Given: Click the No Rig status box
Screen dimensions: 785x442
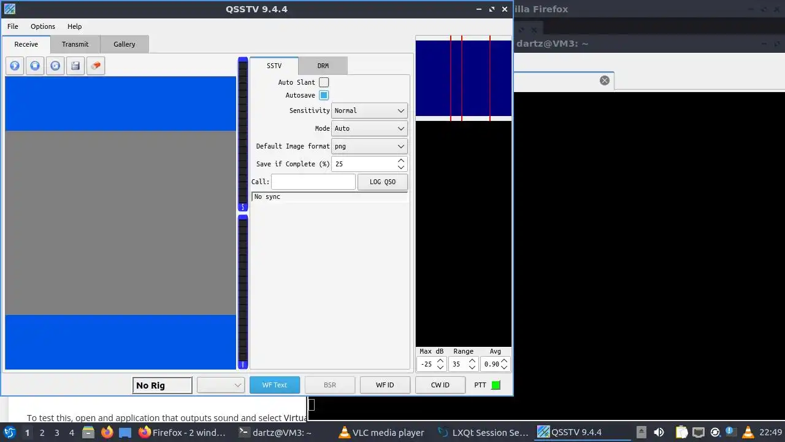Looking at the screenshot, I should 163,386.
